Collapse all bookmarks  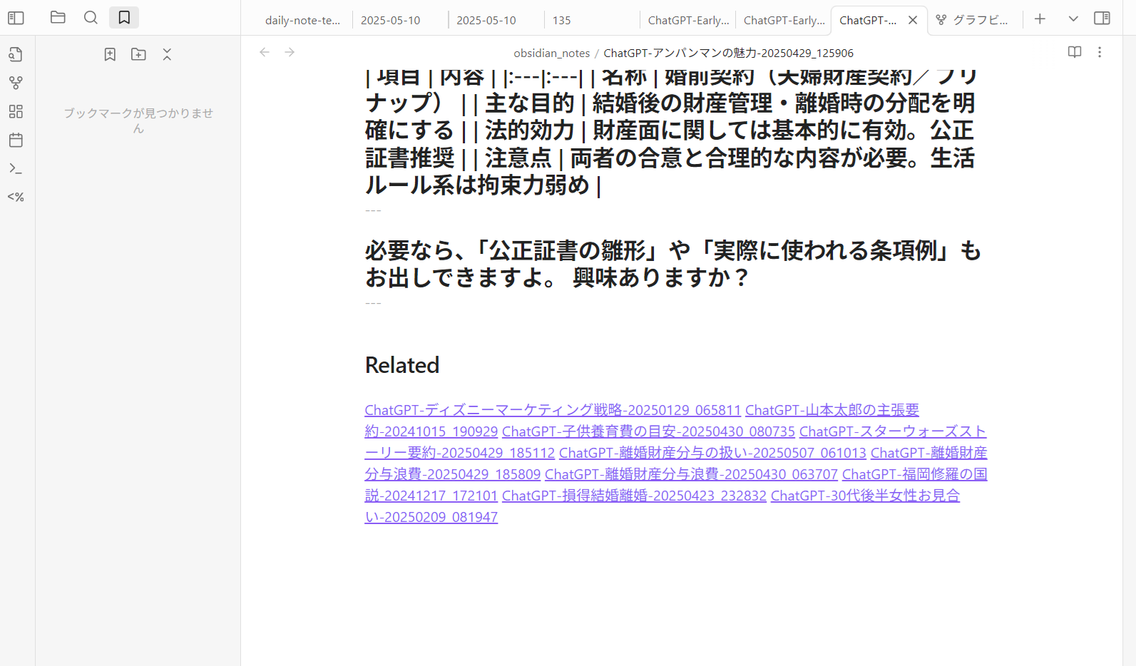(x=167, y=54)
